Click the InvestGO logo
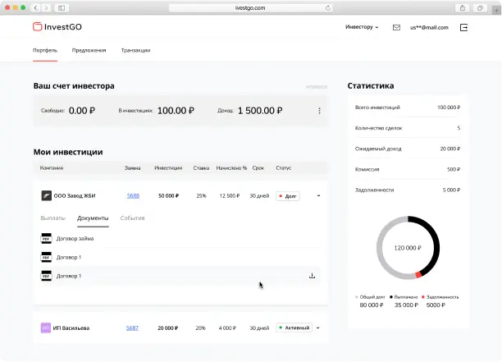502x362 pixels. (x=57, y=26)
